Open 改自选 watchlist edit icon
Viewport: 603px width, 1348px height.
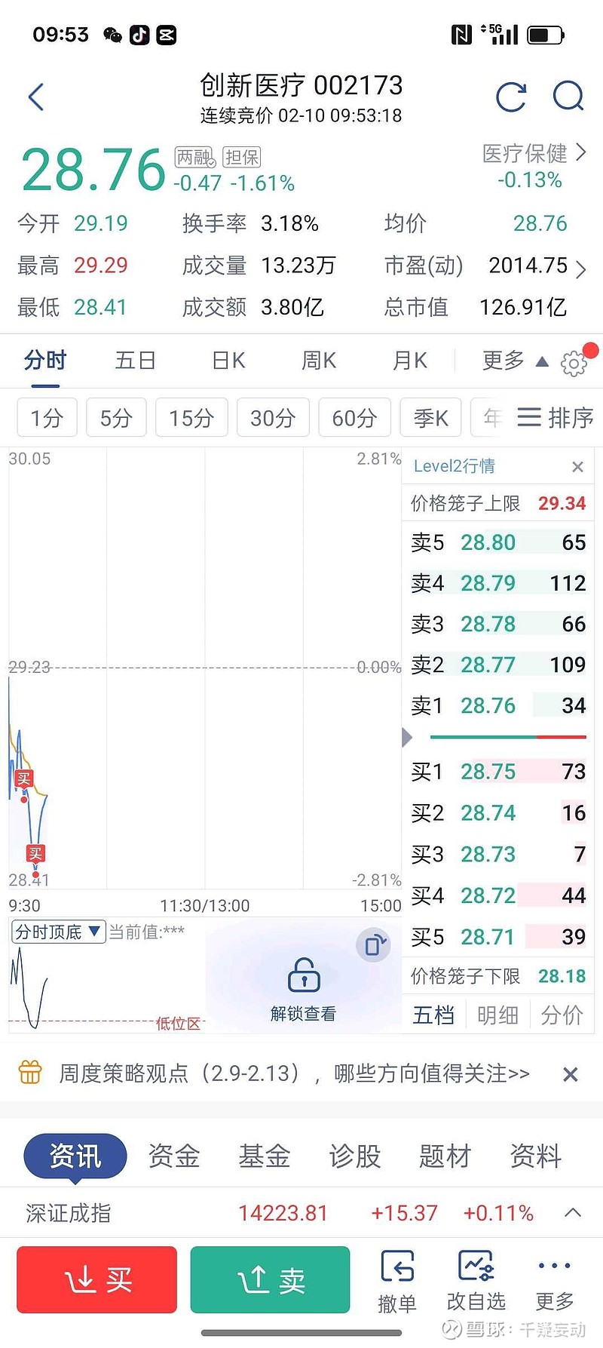pos(476,1267)
